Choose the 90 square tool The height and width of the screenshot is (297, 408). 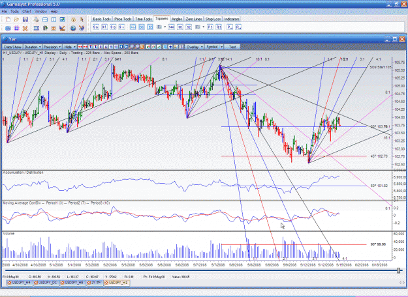tap(180, 27)
